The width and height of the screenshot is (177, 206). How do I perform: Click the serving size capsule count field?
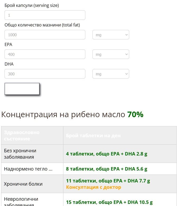point(45,15)
